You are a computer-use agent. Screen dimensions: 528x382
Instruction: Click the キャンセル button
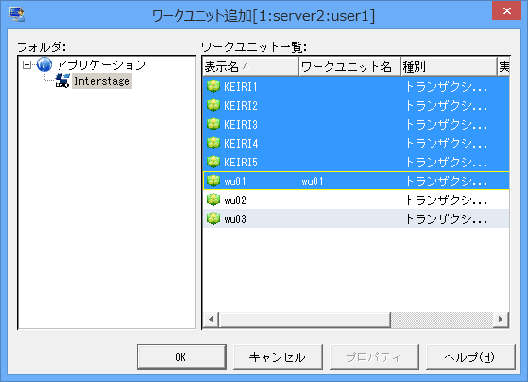[x=278, y=356]
